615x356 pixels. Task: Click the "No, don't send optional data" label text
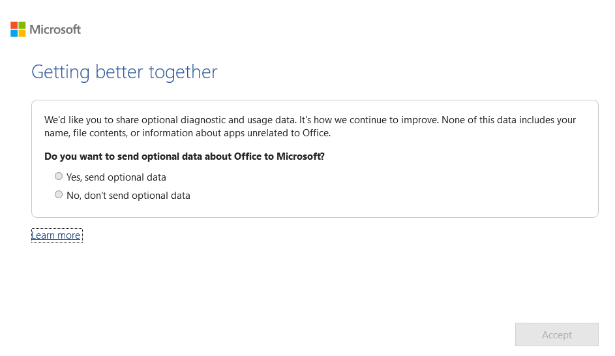tap(128, 196)
